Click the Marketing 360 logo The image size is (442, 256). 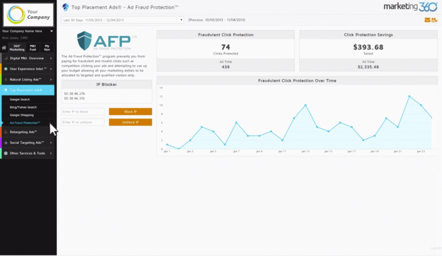point(410,7)
